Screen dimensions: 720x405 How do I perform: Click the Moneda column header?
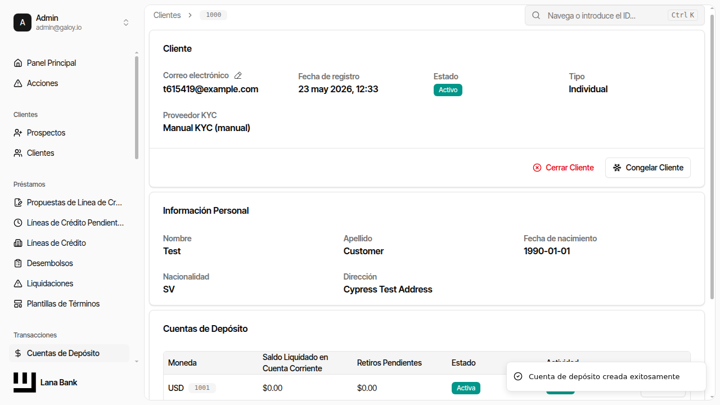(x=182, y=363)
